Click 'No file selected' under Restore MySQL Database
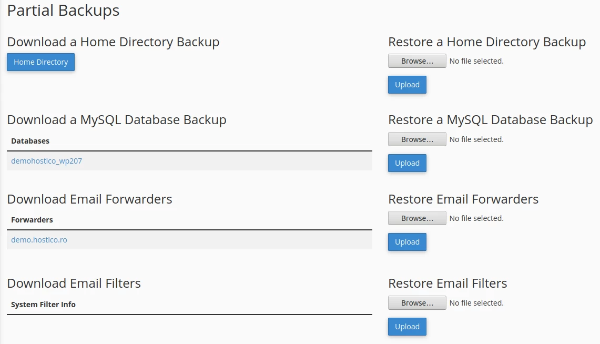The width and height of the screenshot is (600, 344). point(476,139)
